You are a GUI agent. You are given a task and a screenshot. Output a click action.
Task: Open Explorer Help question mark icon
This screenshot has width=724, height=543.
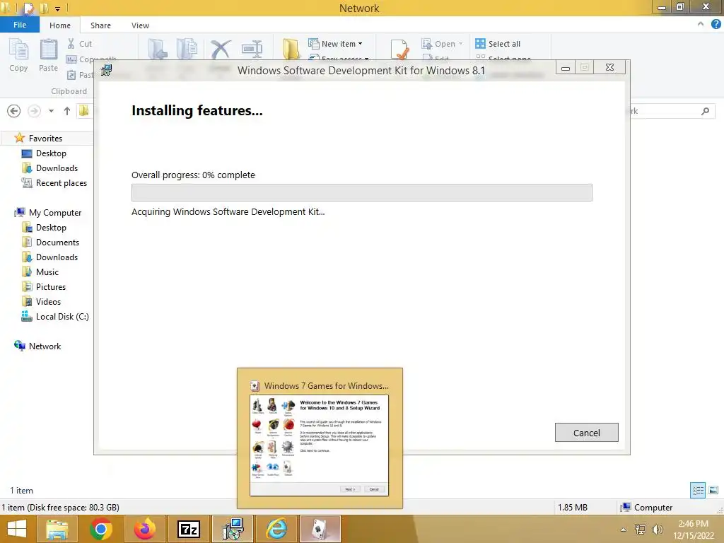click(x=716, y=24)
